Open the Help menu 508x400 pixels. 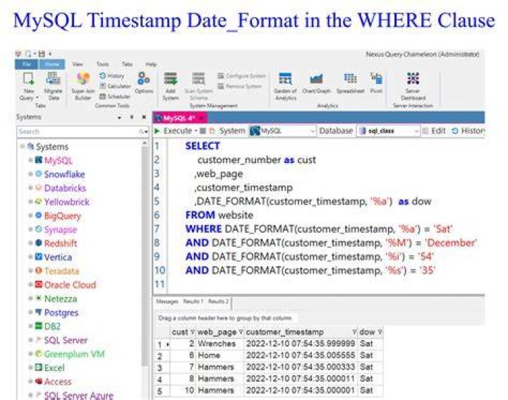[151, 64]
